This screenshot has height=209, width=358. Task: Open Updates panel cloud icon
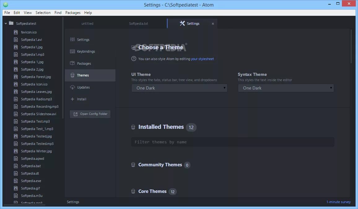pyautogui.click(x=72, y=87)
